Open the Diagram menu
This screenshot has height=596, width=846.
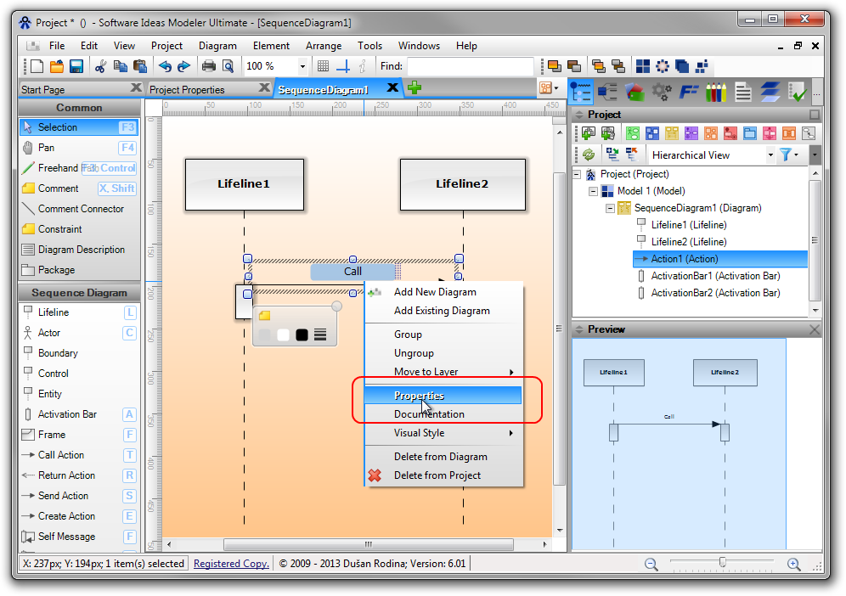[217, 46]
